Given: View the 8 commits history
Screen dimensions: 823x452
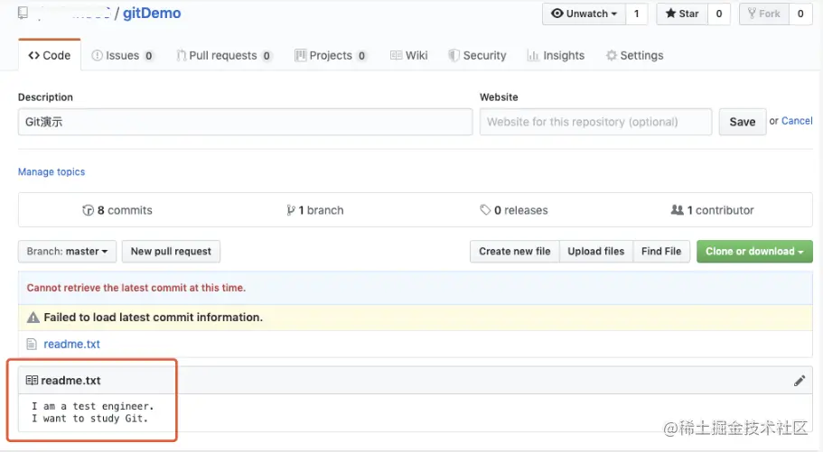Looking at the screenshot, I should 117,210.
